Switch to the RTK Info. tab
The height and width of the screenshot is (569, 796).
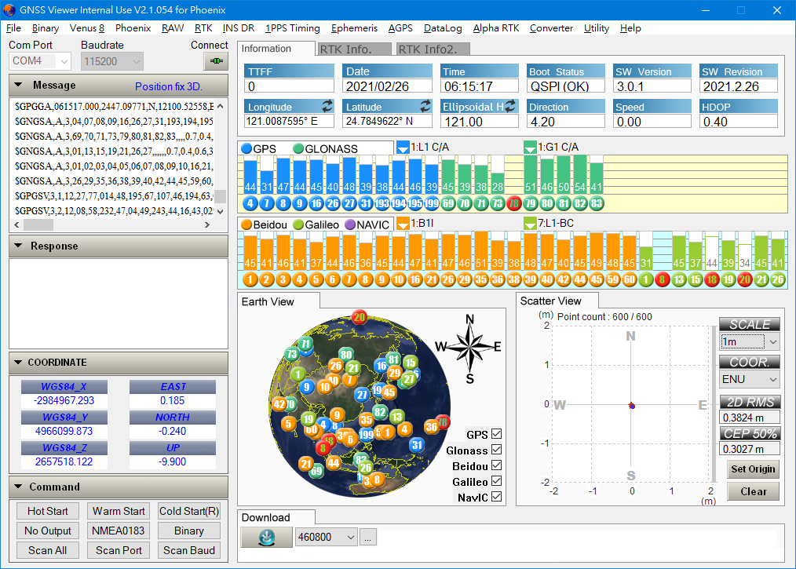tap(353, 49)
